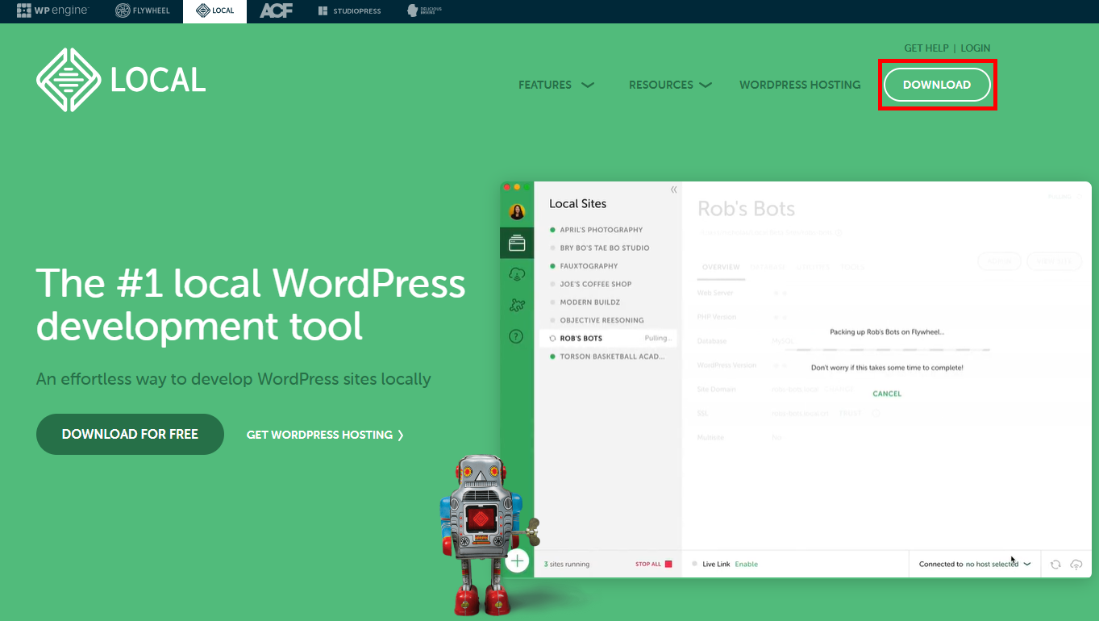Open the Connect cloud icon in sidebar
The width and height of the screenshot is (1099, 621).
tap(517, 275)
